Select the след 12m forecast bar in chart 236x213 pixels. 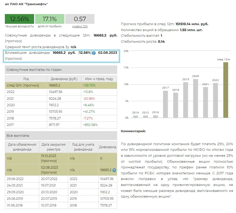point(225,90)
